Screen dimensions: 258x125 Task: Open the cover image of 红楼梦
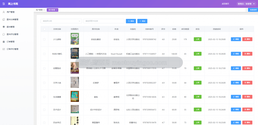(75, 82)
